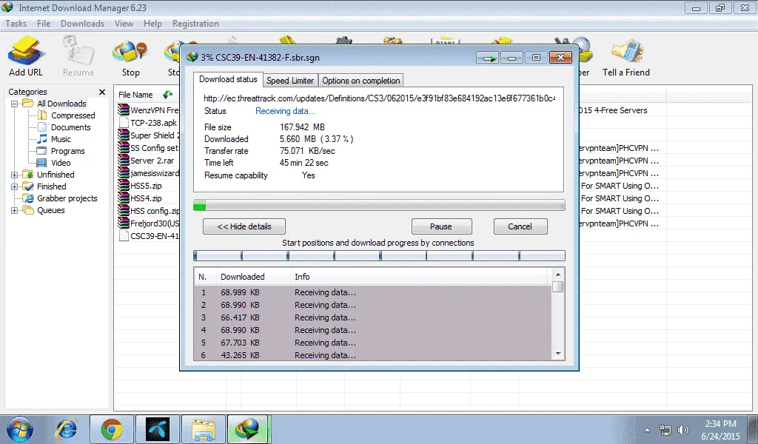Screen dimensions: 758x444
Task: Expand the Unfinished tree node
Action: click(x=15, y=175)
